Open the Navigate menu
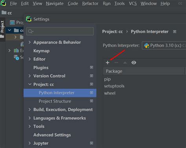The image size is (186, 148). [55, 4]
